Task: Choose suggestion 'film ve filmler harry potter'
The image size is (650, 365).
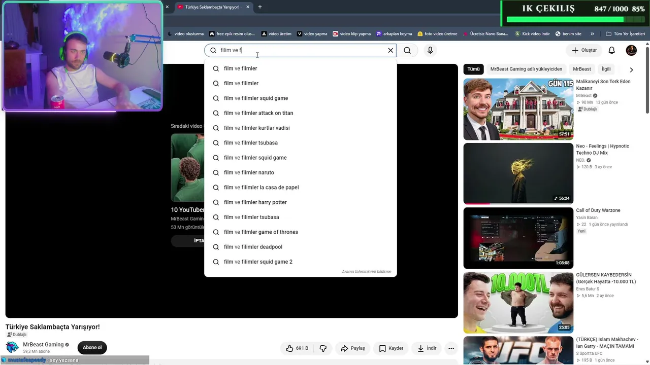Action: 300,202
